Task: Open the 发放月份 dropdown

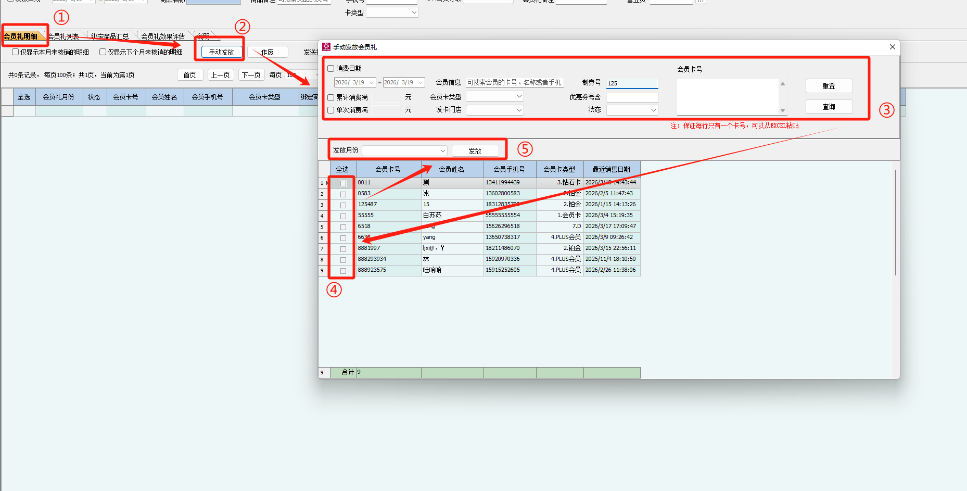Action: coord(404,150)
